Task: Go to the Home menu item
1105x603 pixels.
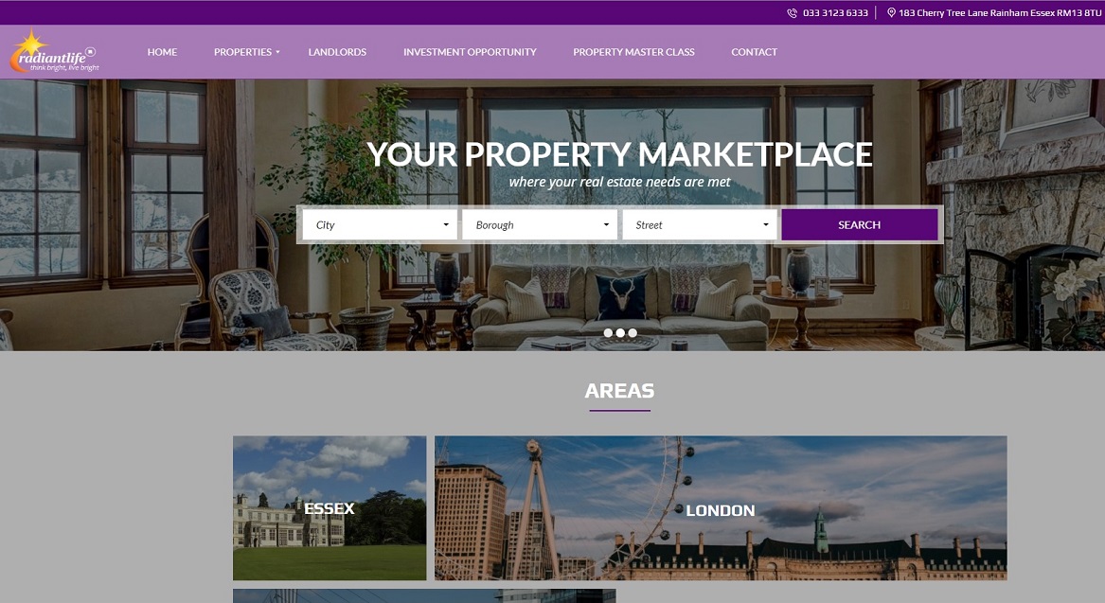Action: click(x=162, y=52)
